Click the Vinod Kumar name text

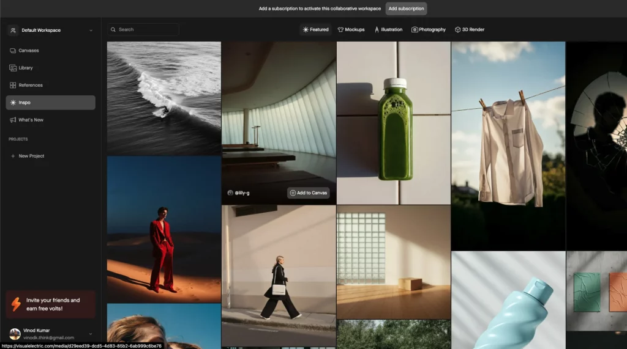coord(36,331)
